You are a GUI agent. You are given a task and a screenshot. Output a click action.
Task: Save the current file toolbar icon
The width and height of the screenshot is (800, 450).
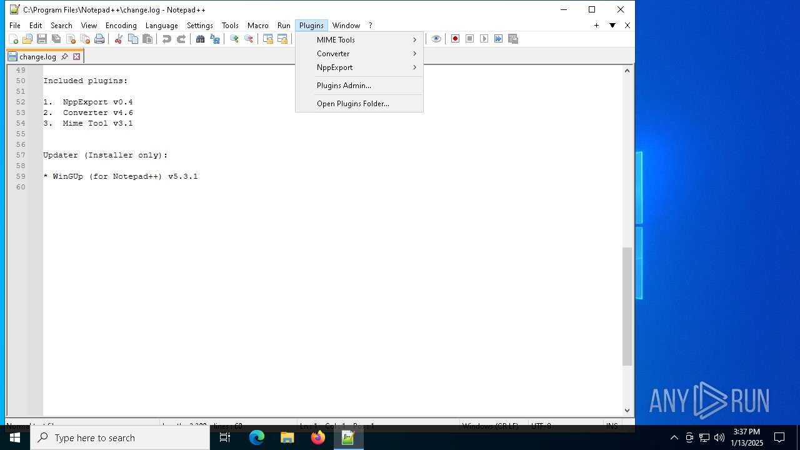pos(42,39)
